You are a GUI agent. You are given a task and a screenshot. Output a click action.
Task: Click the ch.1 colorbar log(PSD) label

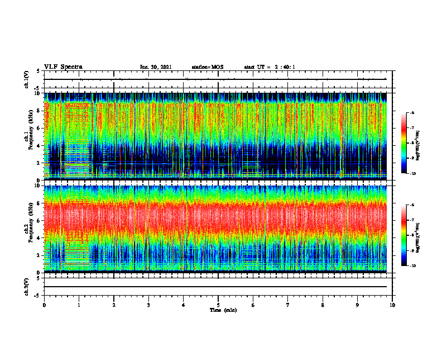tap(418, 145)
